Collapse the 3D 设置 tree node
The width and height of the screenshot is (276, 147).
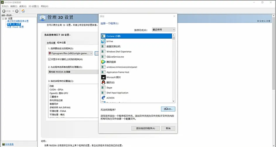tap(3, 19)
